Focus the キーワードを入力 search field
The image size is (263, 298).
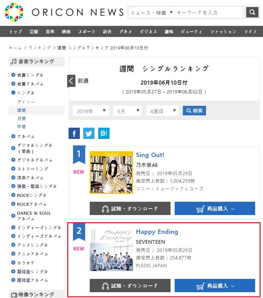(210, 13)
